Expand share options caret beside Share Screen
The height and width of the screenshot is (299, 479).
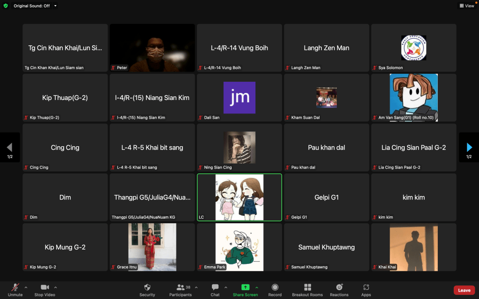tap(256, 287)
